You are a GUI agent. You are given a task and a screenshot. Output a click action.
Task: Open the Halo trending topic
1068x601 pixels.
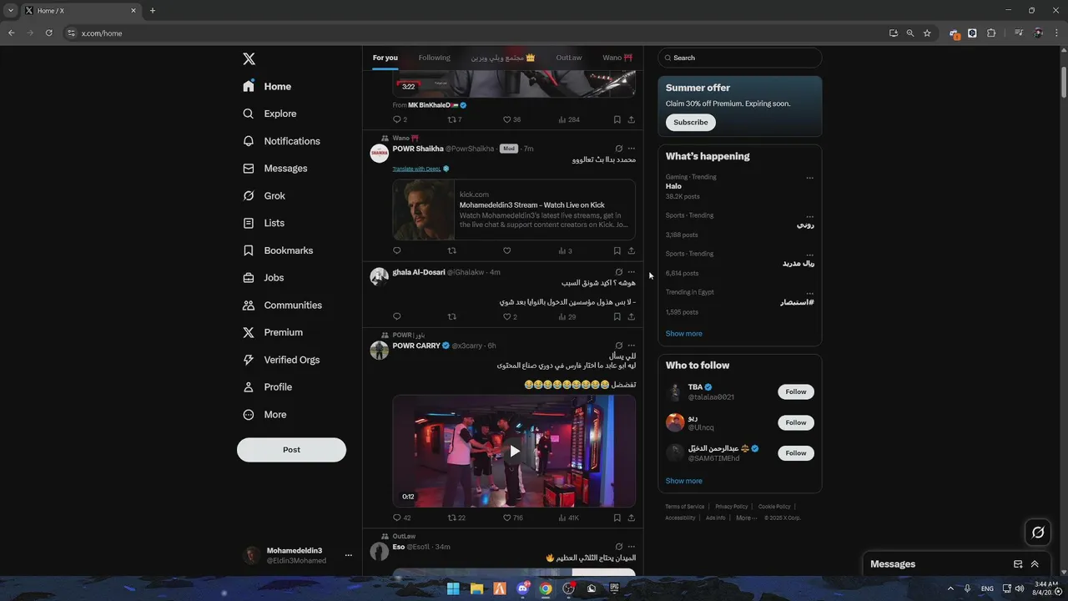tap(673, 186)
